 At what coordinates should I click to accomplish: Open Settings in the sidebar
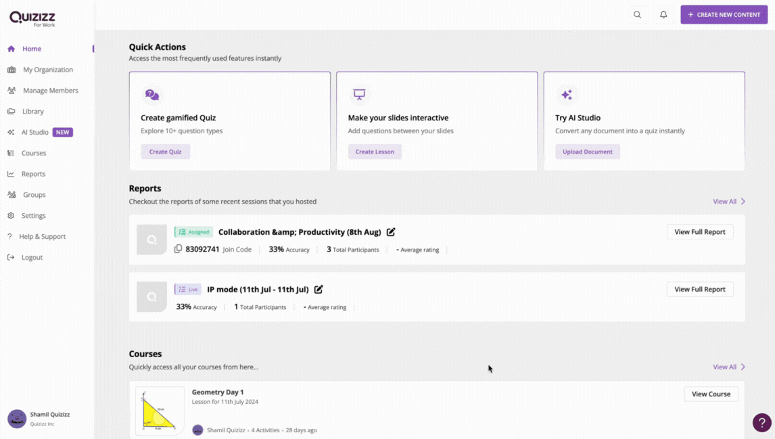point(33,216)
